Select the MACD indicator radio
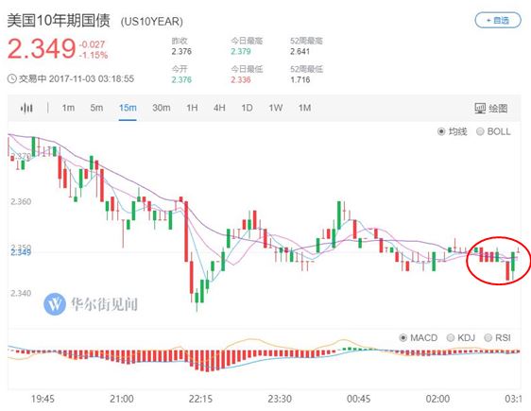531x411 pixels. coord(403,337)
